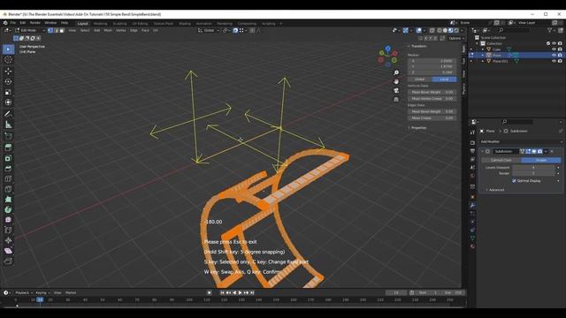Switch to edge select mode

click(57, 31)
